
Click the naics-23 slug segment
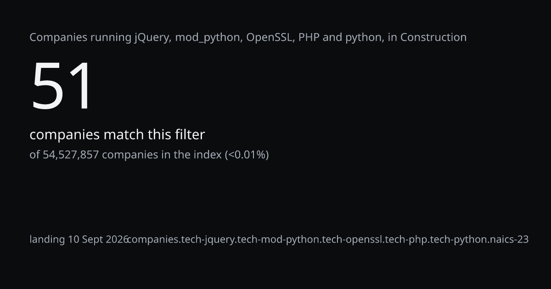(x=510, y=239)
